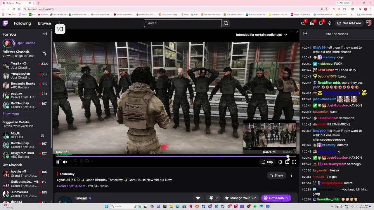374x210 pixels.
Task: Open the Bits diamond icon
Action: [330, 23]
